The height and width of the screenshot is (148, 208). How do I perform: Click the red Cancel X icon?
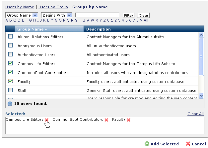pos(188,144)
